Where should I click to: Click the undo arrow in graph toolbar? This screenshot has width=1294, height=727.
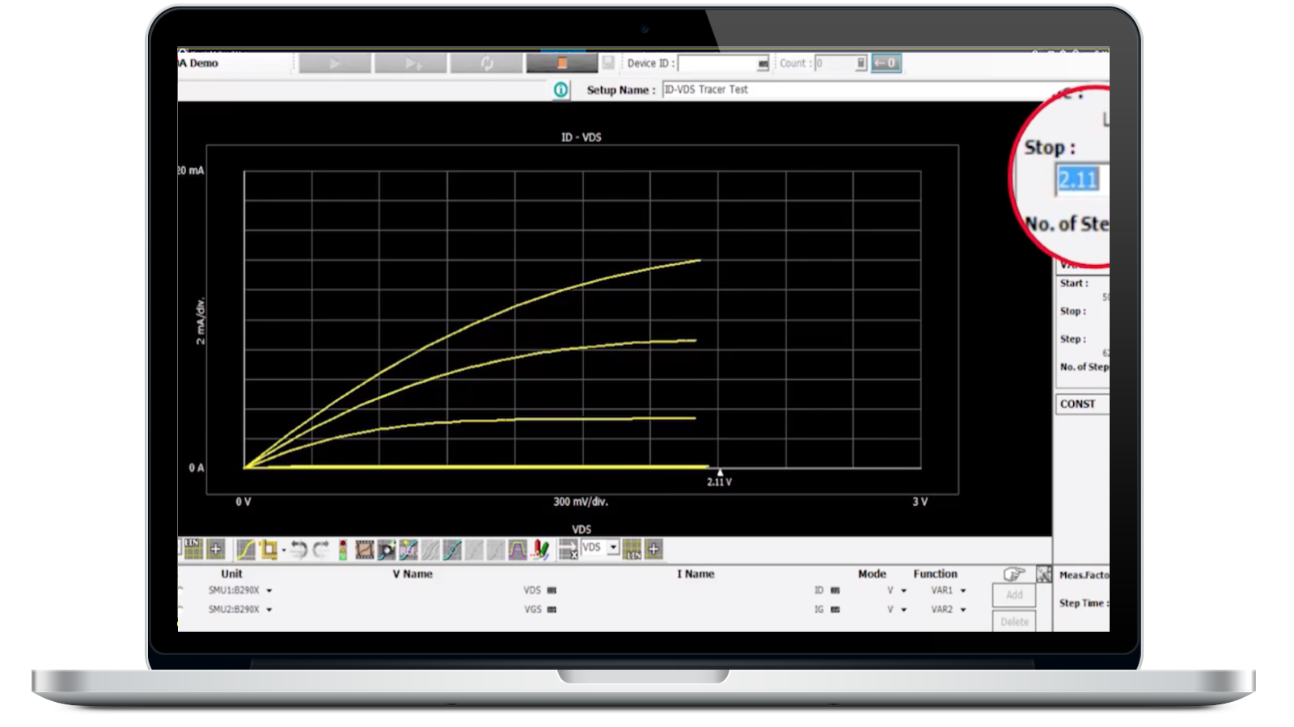click(298, 550)
